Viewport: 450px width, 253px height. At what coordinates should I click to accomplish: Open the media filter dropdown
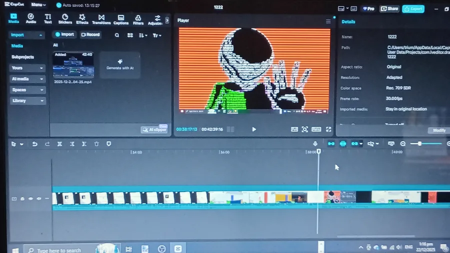click(157, 35)
